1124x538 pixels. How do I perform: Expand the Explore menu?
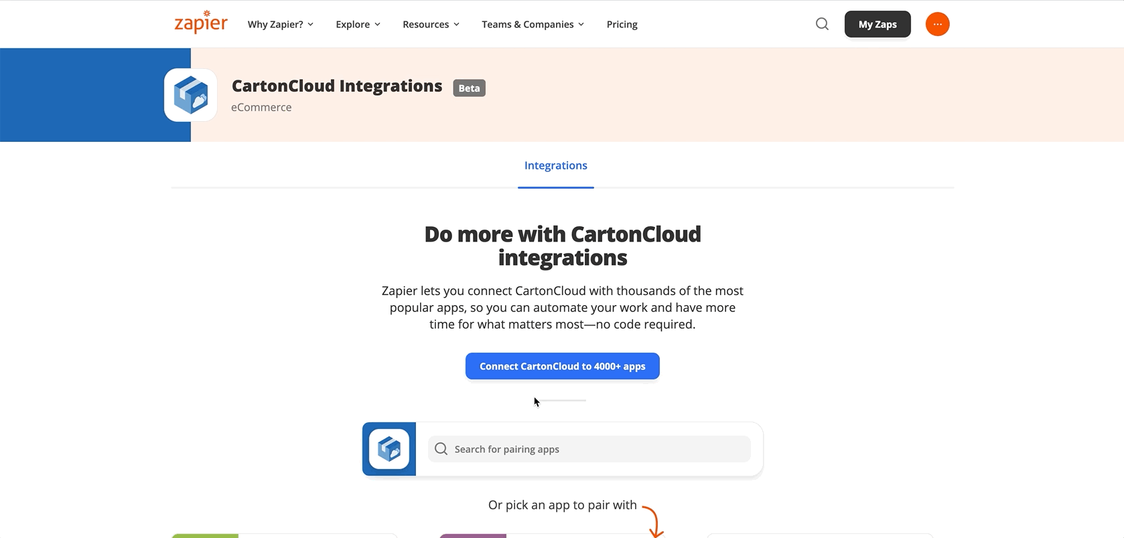358,24
